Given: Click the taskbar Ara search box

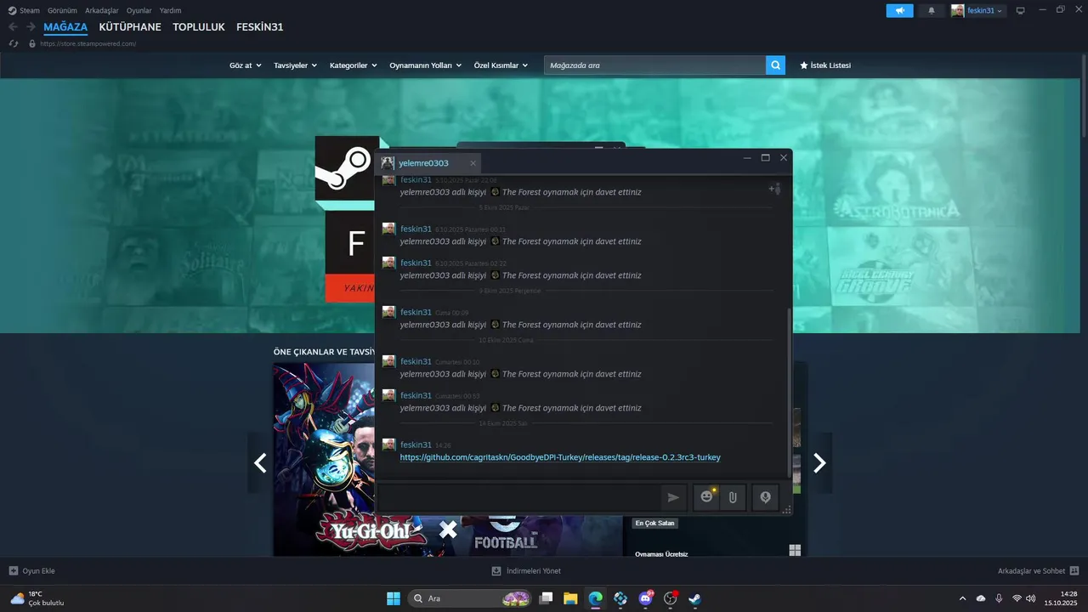Looking at the screenshot, I should [x=470, y=598].
